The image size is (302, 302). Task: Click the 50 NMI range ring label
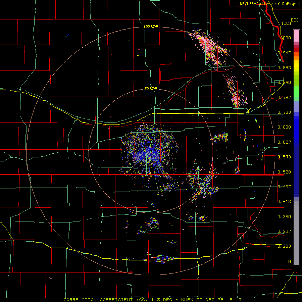click(151, 89)
